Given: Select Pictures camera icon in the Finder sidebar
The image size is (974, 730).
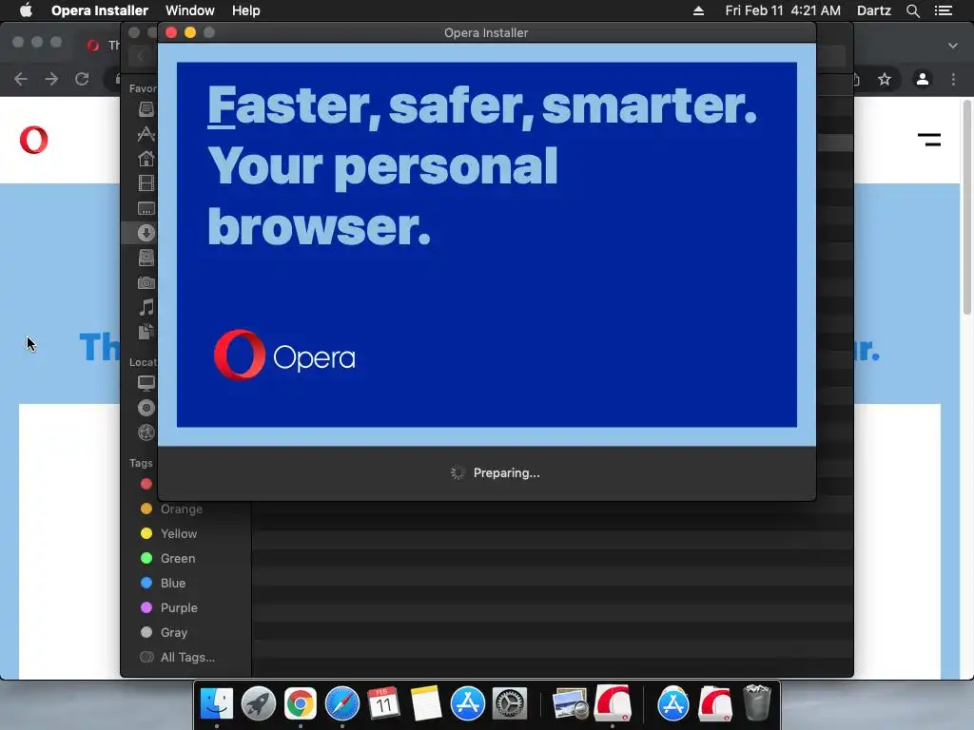Looking at the screenshot, I should [146, 282].
